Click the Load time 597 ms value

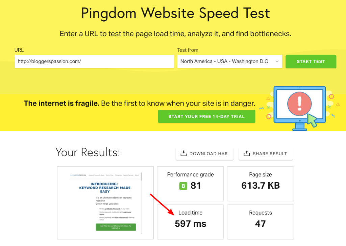[x=190, y=224]
